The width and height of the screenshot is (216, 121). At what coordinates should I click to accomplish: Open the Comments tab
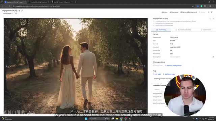tap(206, 30)
